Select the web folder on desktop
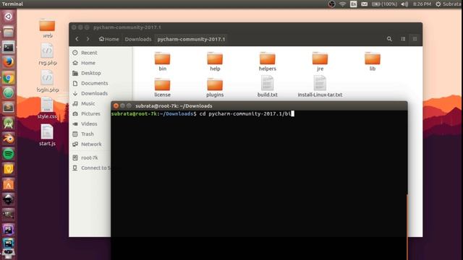 coord(47,28)
